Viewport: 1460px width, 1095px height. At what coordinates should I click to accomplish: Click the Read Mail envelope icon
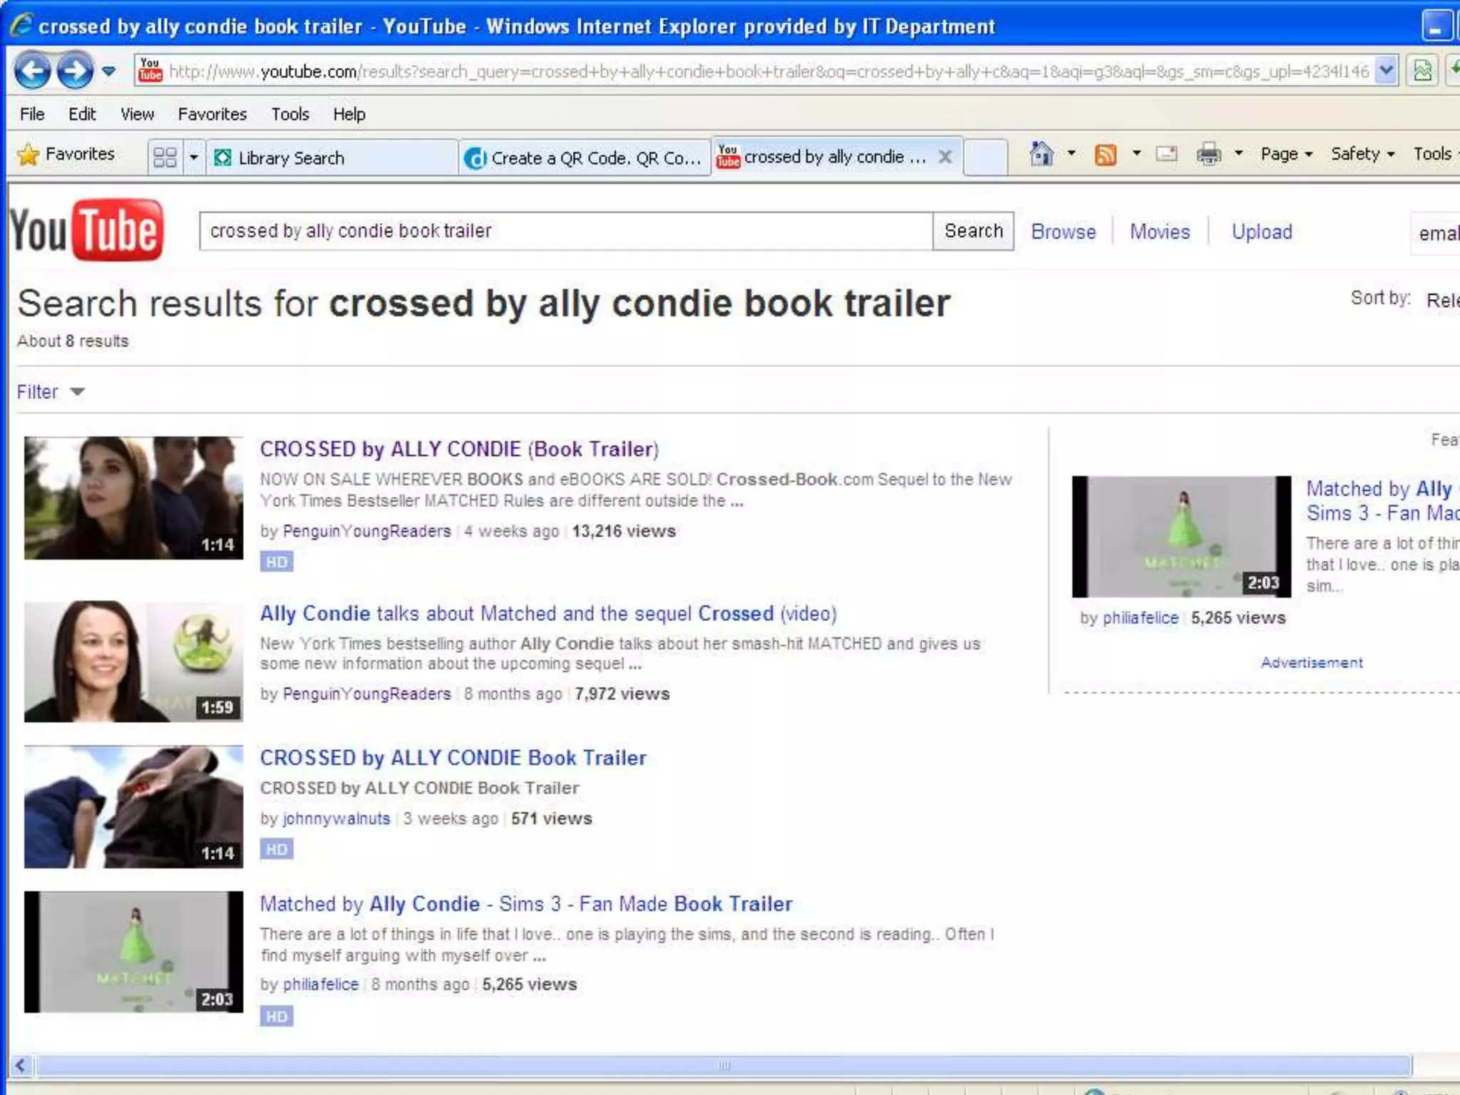tap(1166, 154)
